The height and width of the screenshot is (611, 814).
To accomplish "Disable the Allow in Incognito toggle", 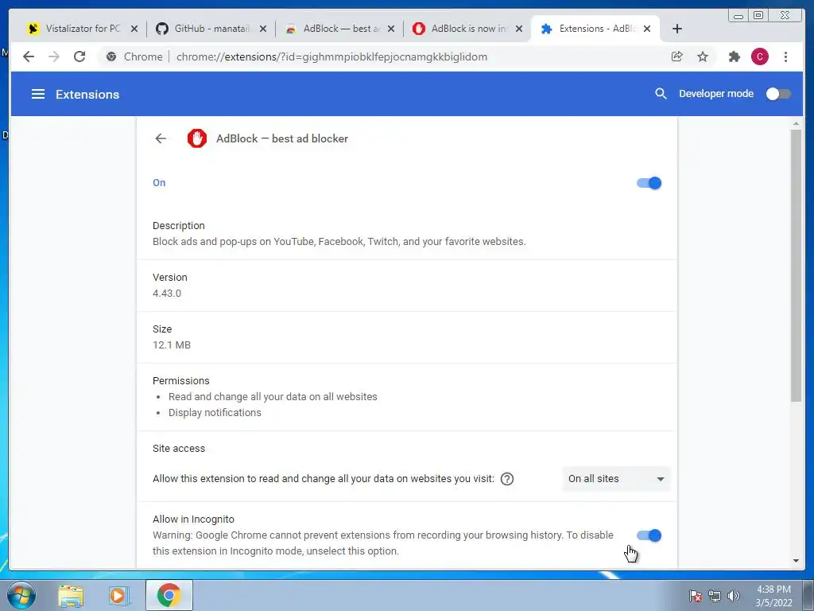I will pyautogui.click(x=649, y=535).
